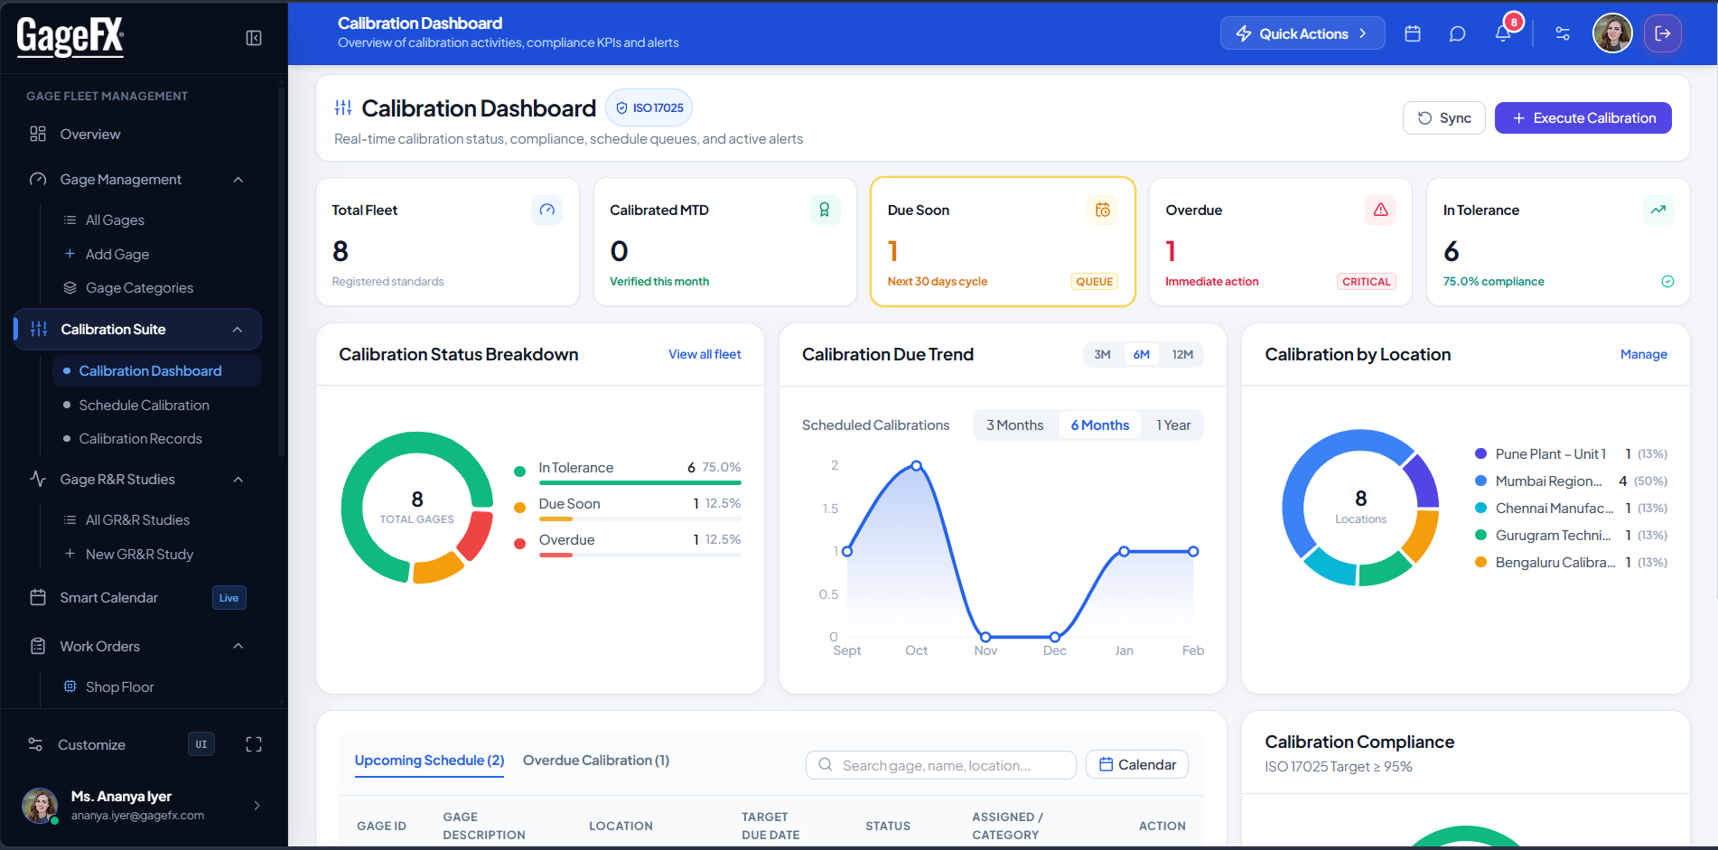1718x850 pixels.
Task: Open Calibration Dashboard menu item
Action: click(157, 371)
